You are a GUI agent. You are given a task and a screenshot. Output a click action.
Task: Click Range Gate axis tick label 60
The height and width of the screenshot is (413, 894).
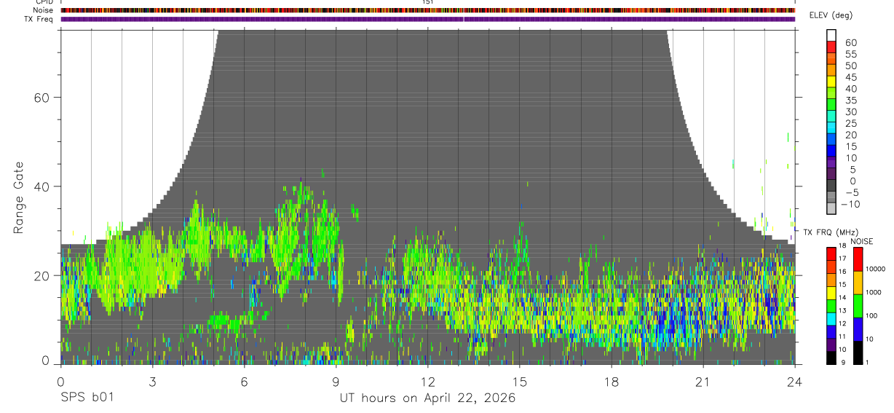tap(41, 98)
